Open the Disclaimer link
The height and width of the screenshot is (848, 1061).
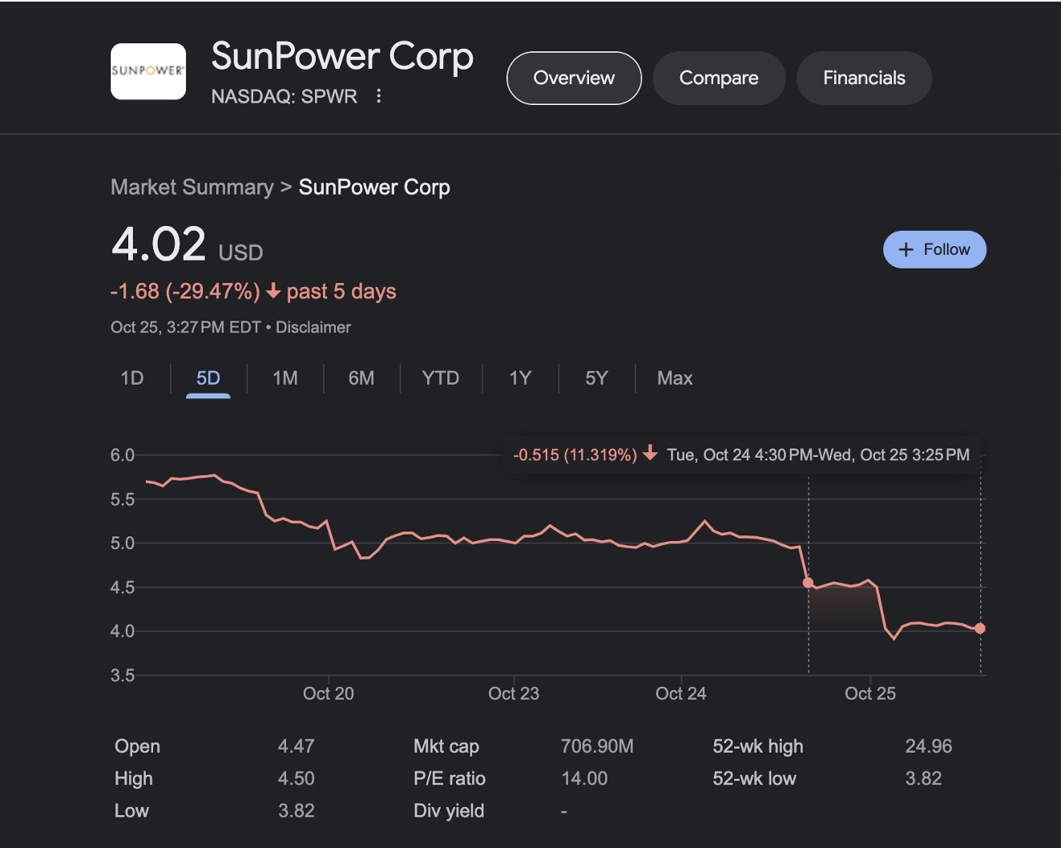313,327
